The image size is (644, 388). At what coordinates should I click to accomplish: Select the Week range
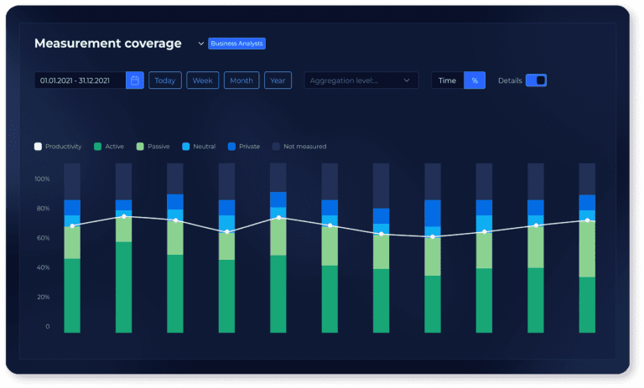[x=202, y=80]
